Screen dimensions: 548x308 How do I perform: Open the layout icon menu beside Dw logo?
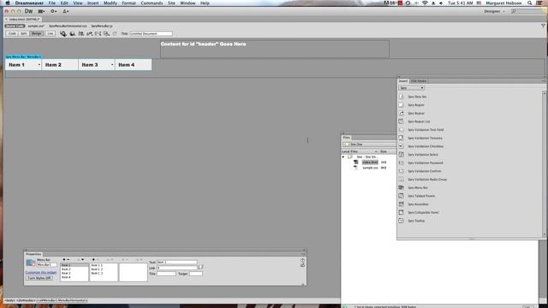tap(41, 11)
